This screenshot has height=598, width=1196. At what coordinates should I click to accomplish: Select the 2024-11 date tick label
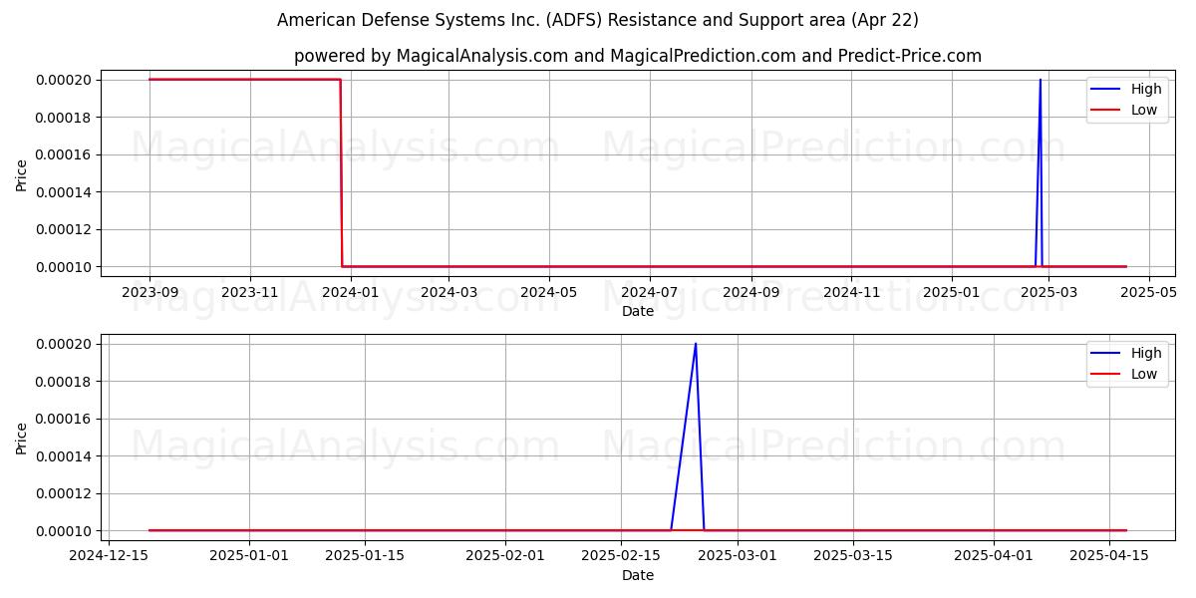coord(850,293)
